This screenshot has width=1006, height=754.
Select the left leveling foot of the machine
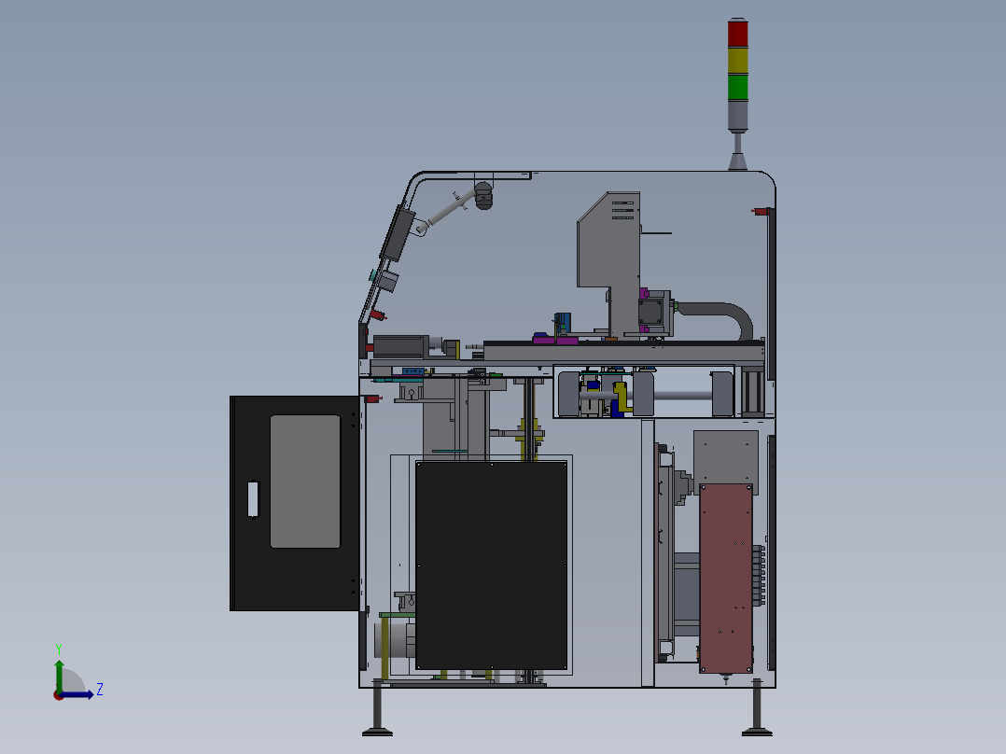(377, 708)
